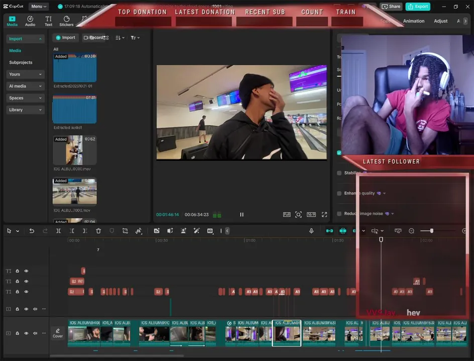Switch to the Adjust tab
Viewport: 474px width, 361px height.
pos(440,21)
